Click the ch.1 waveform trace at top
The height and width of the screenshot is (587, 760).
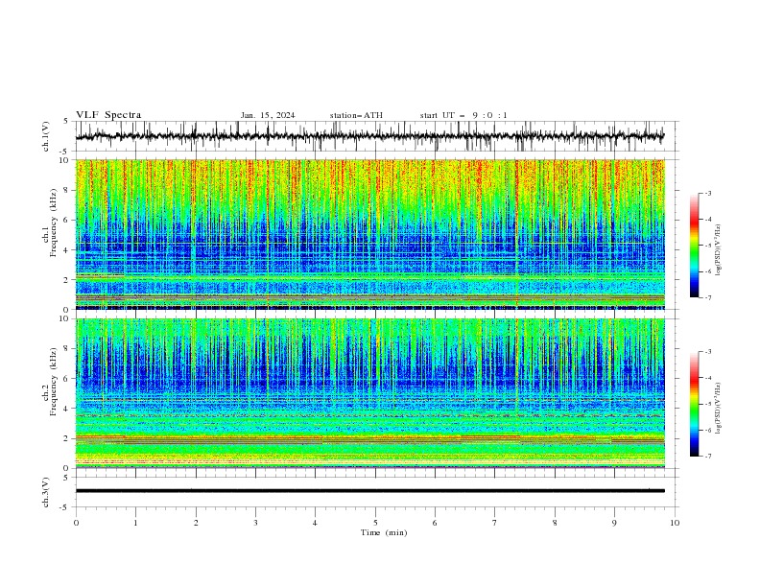369,136
